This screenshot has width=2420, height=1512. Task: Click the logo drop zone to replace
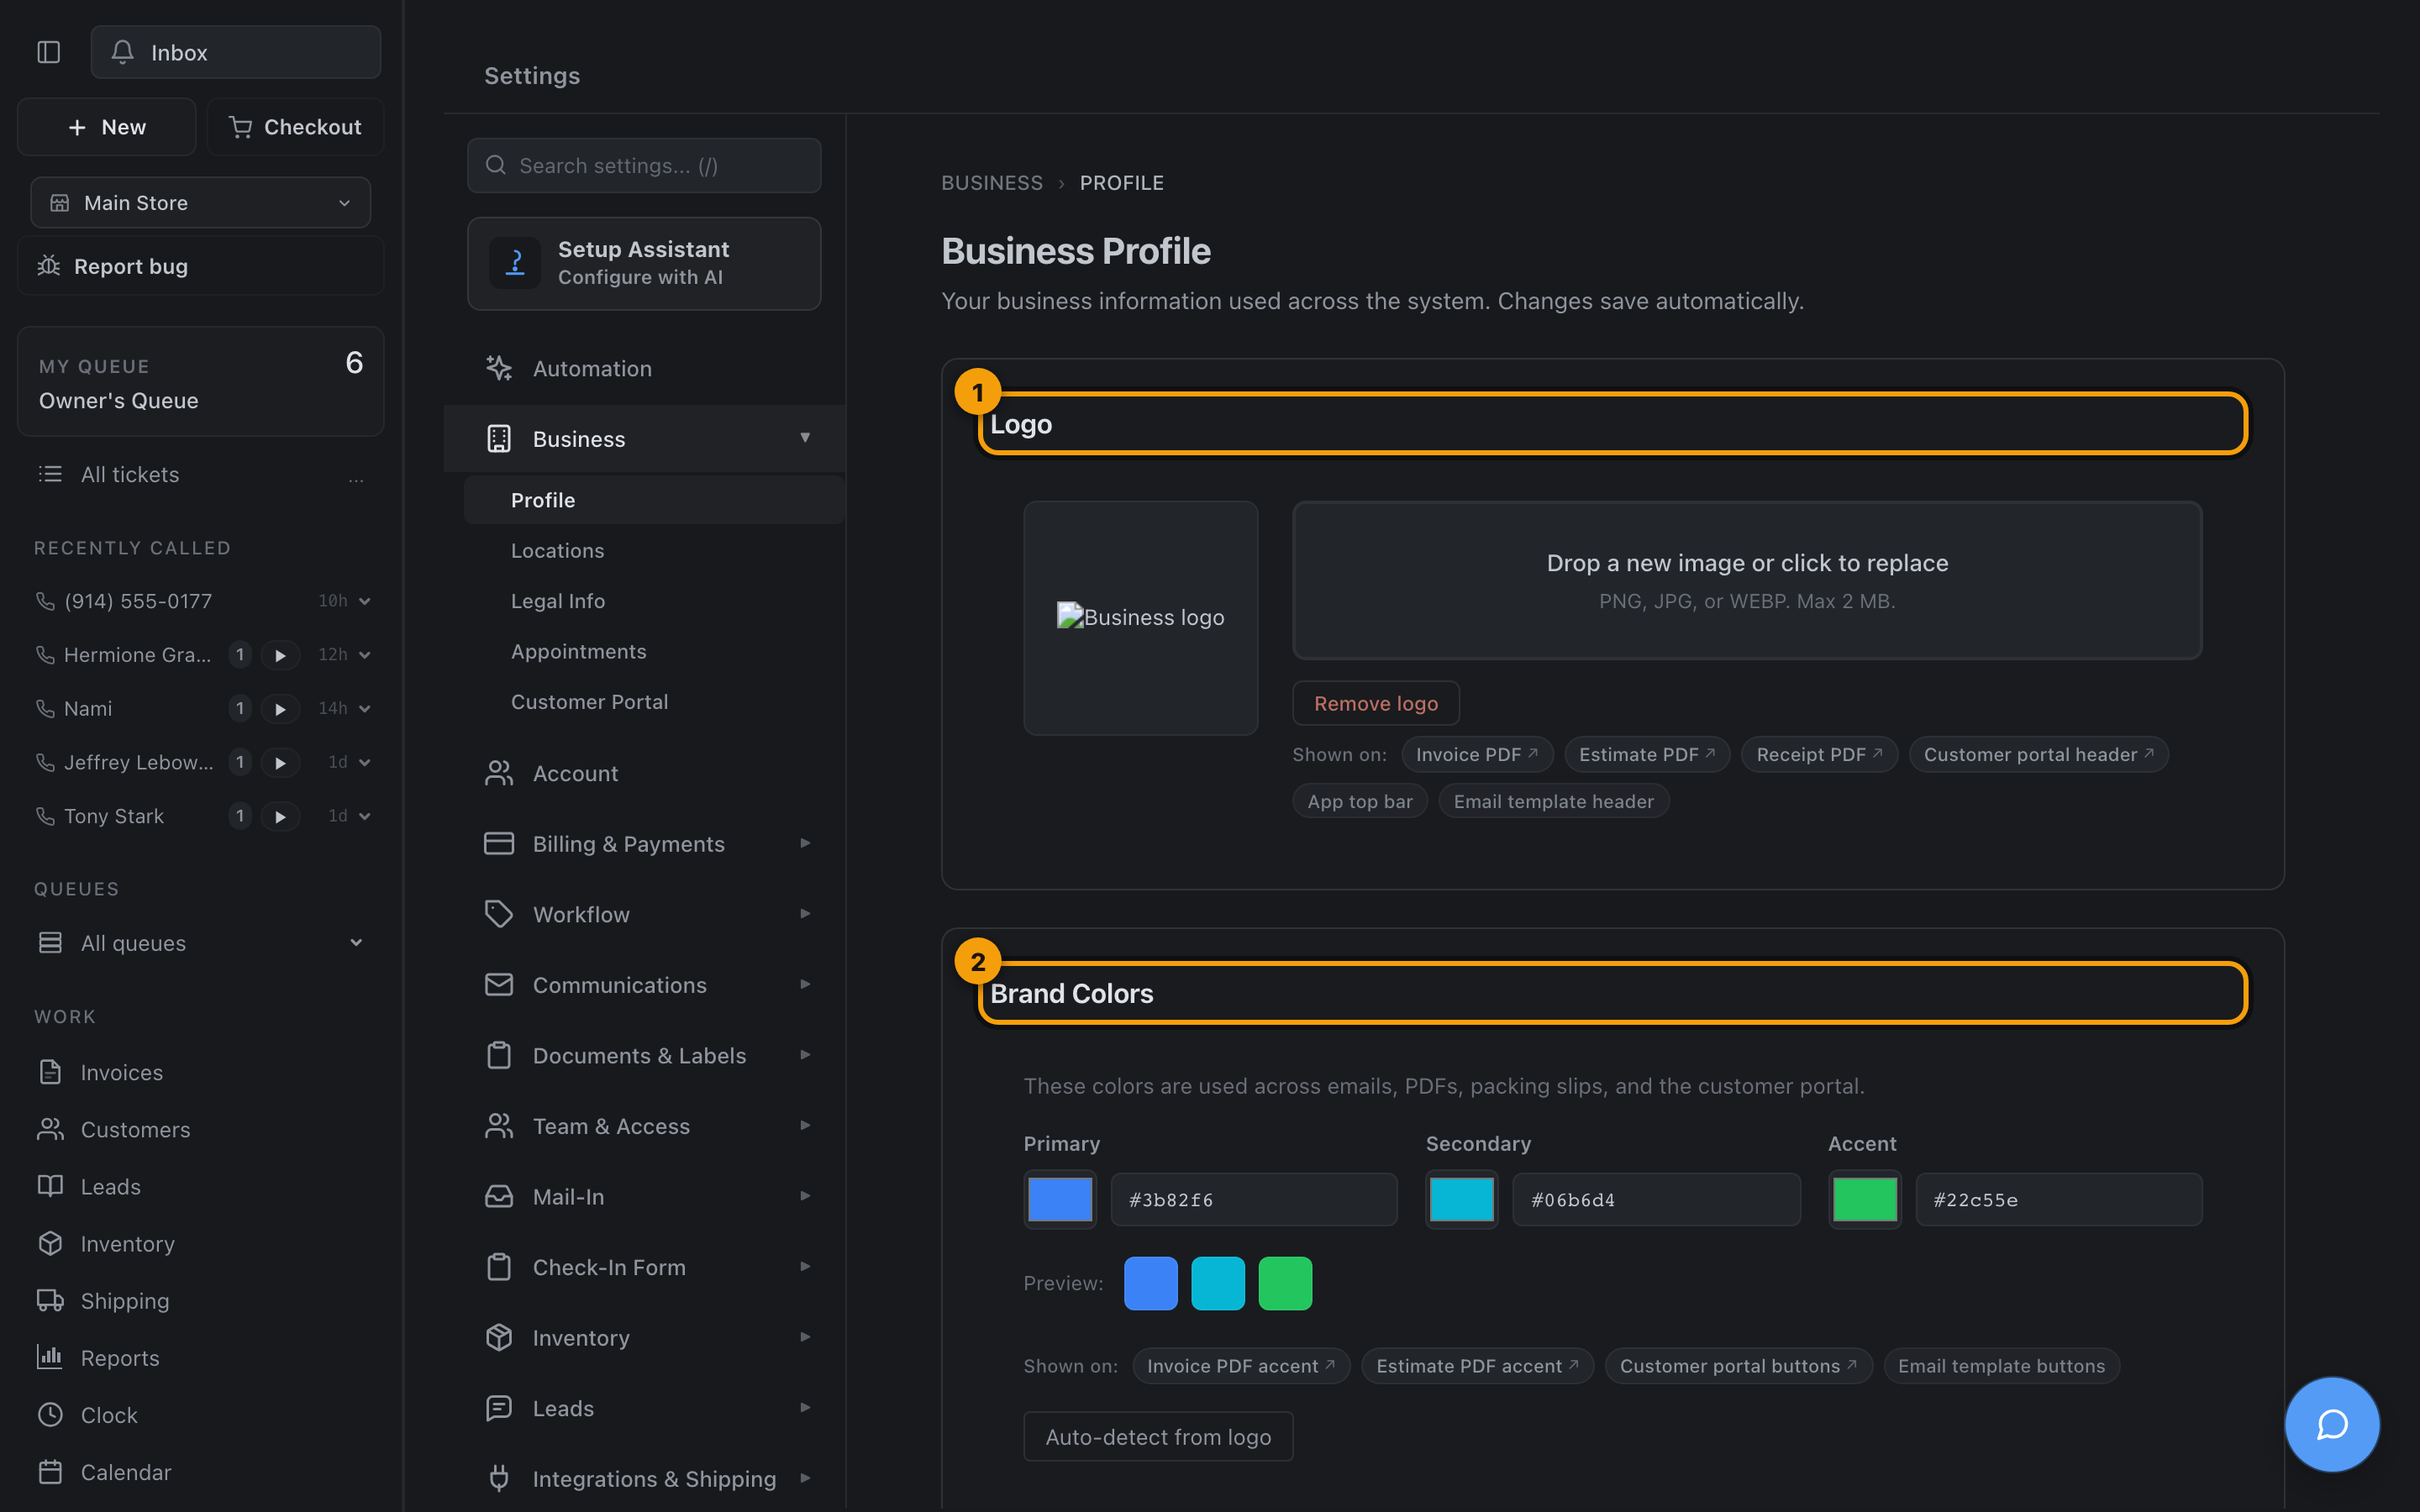pos(1747,580)
